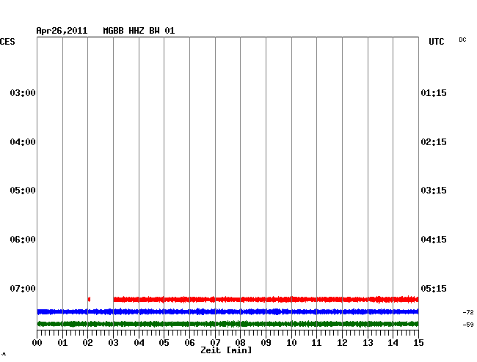Click the '14' minute tick label
Screen dimensions: 477x362
(393, 342)
